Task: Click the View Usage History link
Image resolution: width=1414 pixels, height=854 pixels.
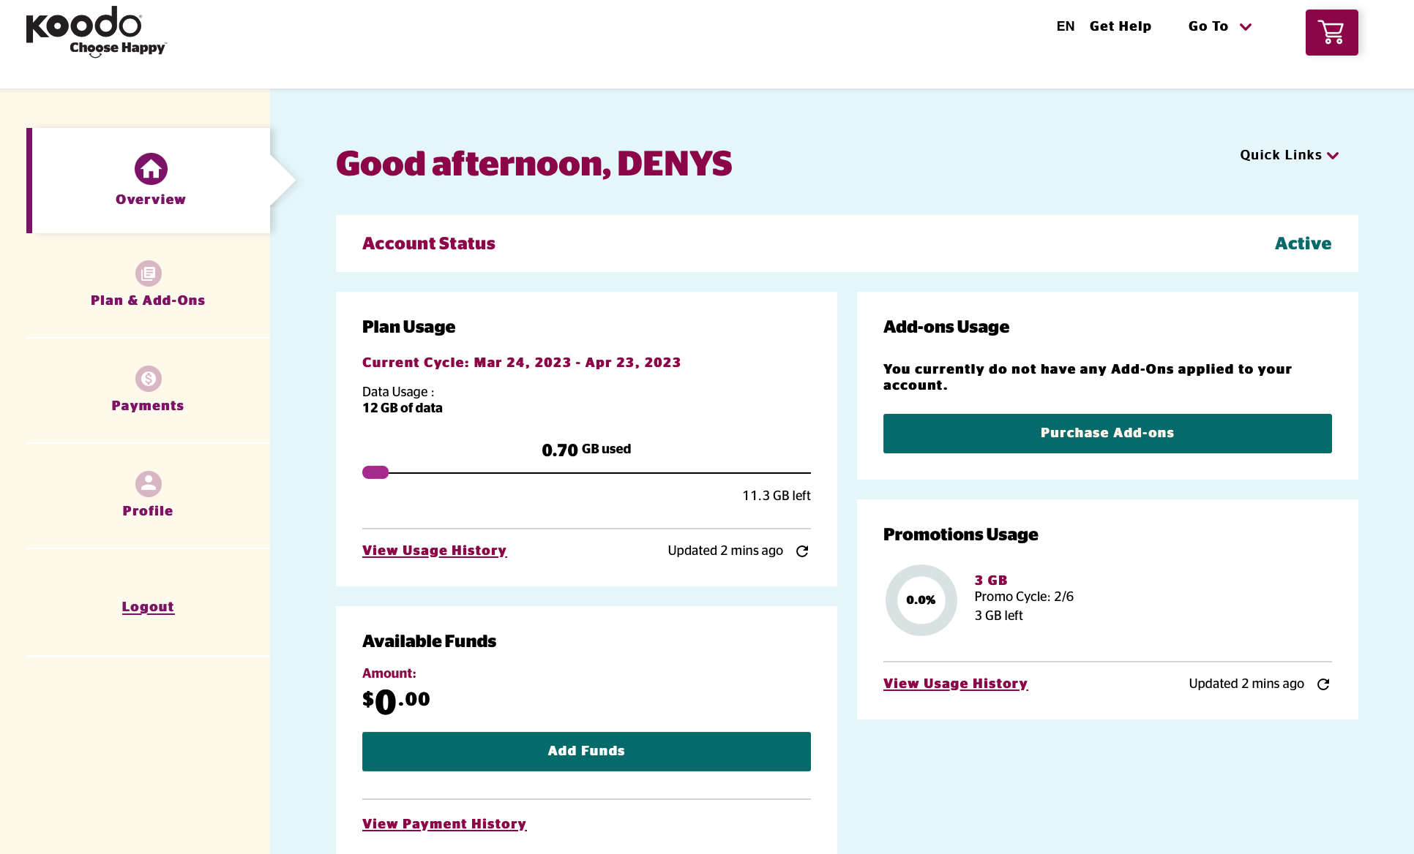Action: [x=434, y=551]
